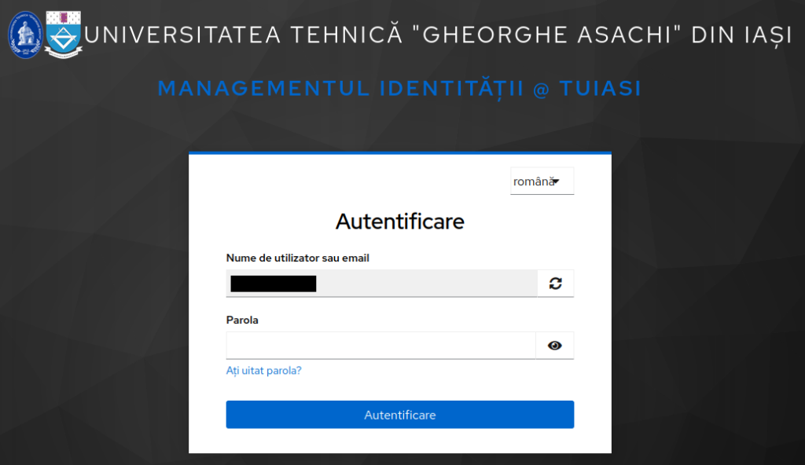Image resolution: width=805 pixels, height=465 pixels.
Task: Click the black Autentificare form heading
Action: (399, 222)
